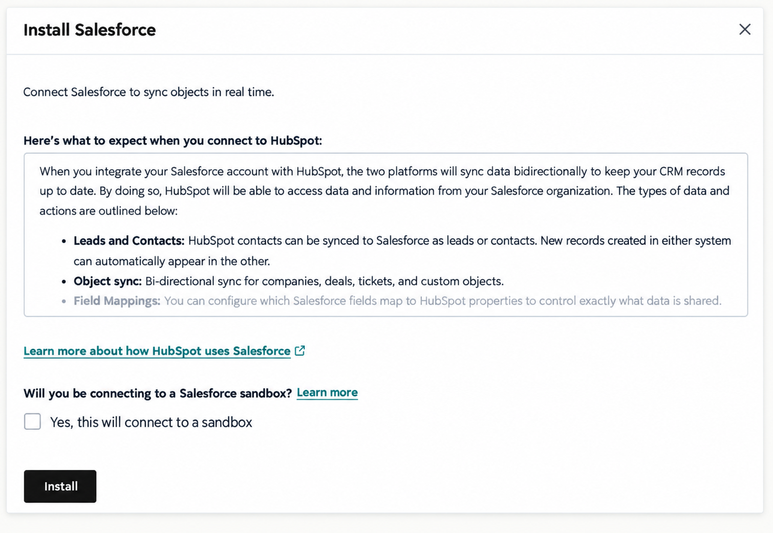Enable the sandbox connection checkbox
The height and width of the screenshot is (533, 773).
tap(32, 421)
